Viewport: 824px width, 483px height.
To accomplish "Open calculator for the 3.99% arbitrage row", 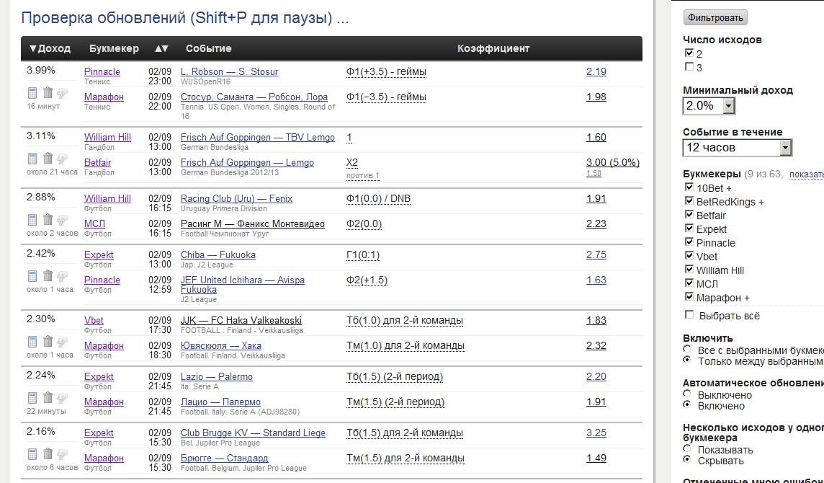I will click(32, 93).
